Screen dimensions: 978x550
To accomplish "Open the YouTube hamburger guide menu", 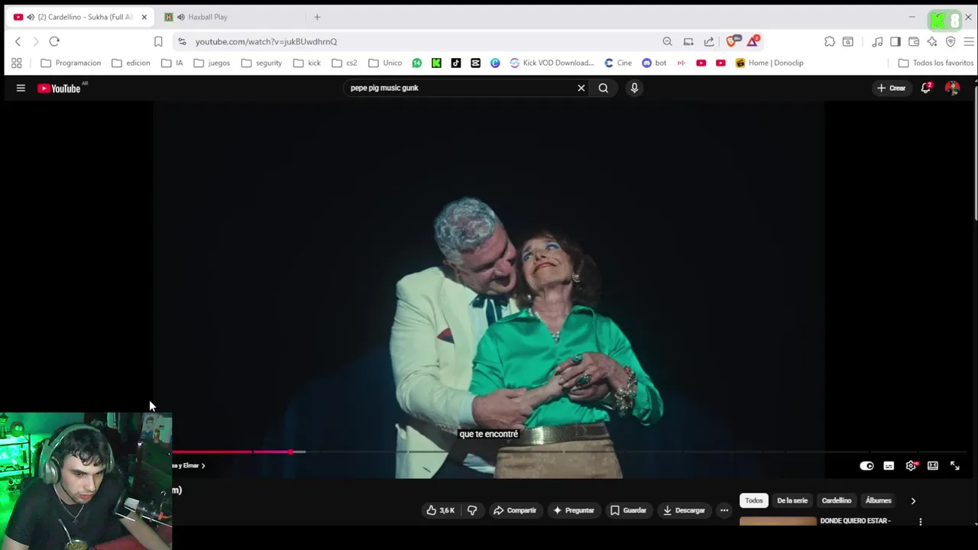I will coord(21,88).
